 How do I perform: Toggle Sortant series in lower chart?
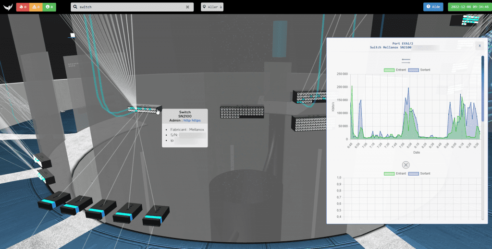point(419,174)
